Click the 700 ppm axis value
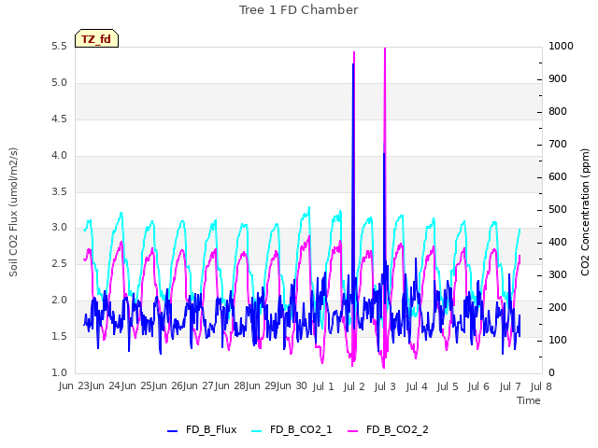Image resolution: width=598 pixels, height=448 pixels. [558, 145]
